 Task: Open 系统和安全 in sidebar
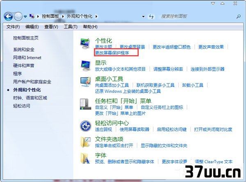coord(24,49)
